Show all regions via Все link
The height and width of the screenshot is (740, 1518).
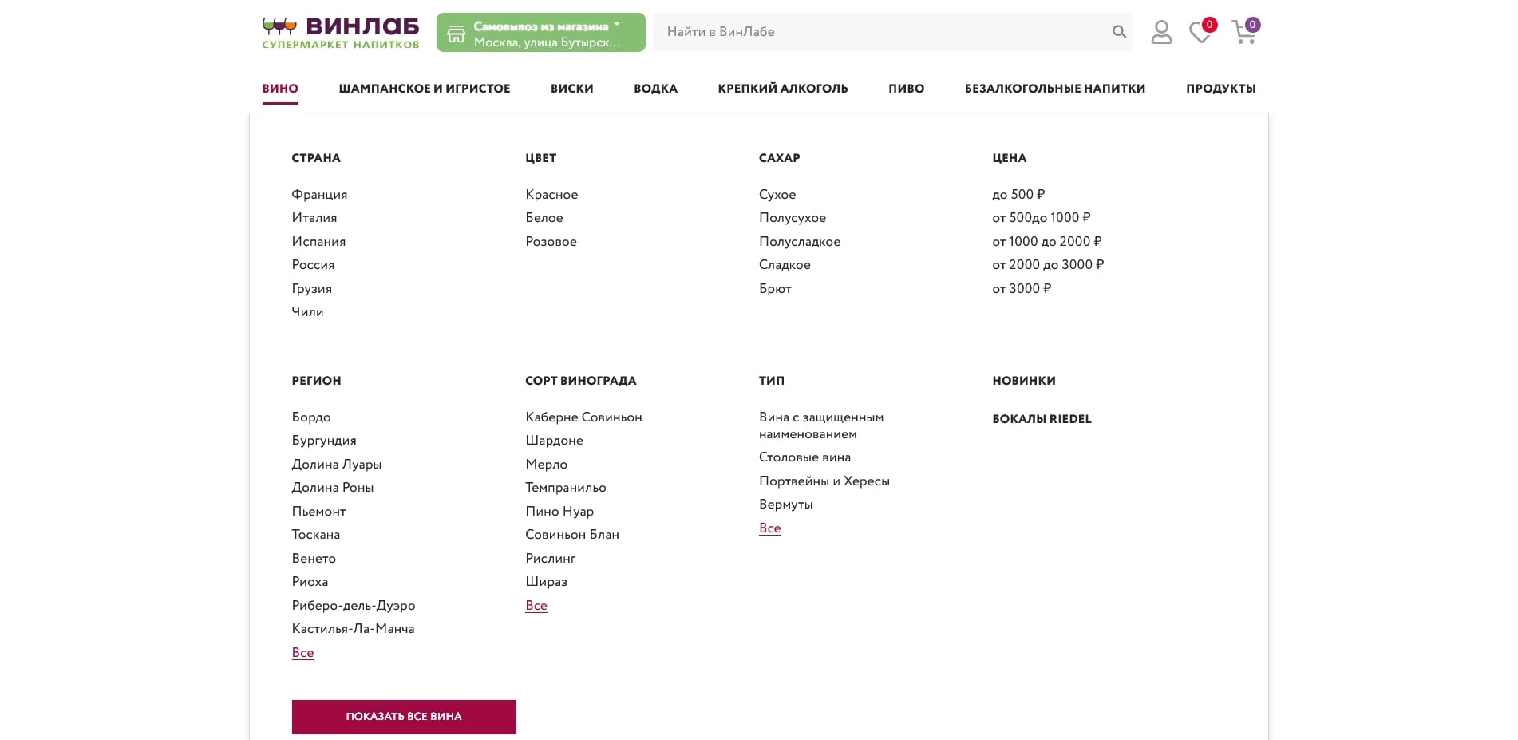coord(302,653)
